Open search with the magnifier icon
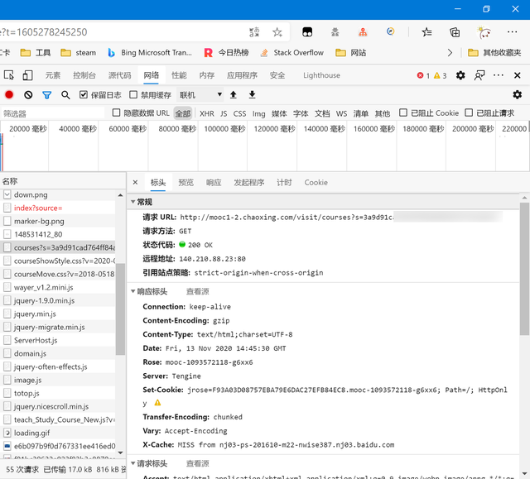530x479 pixels. (66, 95)
